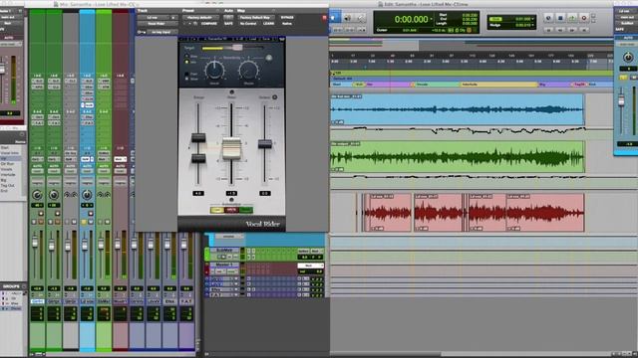
Task: Click the green audio clip in the Edit window
Action: [x=457, y=157]
